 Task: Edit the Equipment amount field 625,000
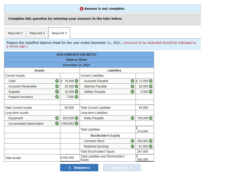point(70,118)
